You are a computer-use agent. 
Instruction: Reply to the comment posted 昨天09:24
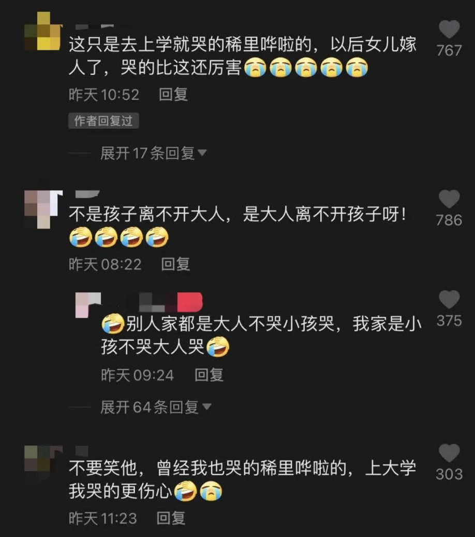[x=209, y=375]
